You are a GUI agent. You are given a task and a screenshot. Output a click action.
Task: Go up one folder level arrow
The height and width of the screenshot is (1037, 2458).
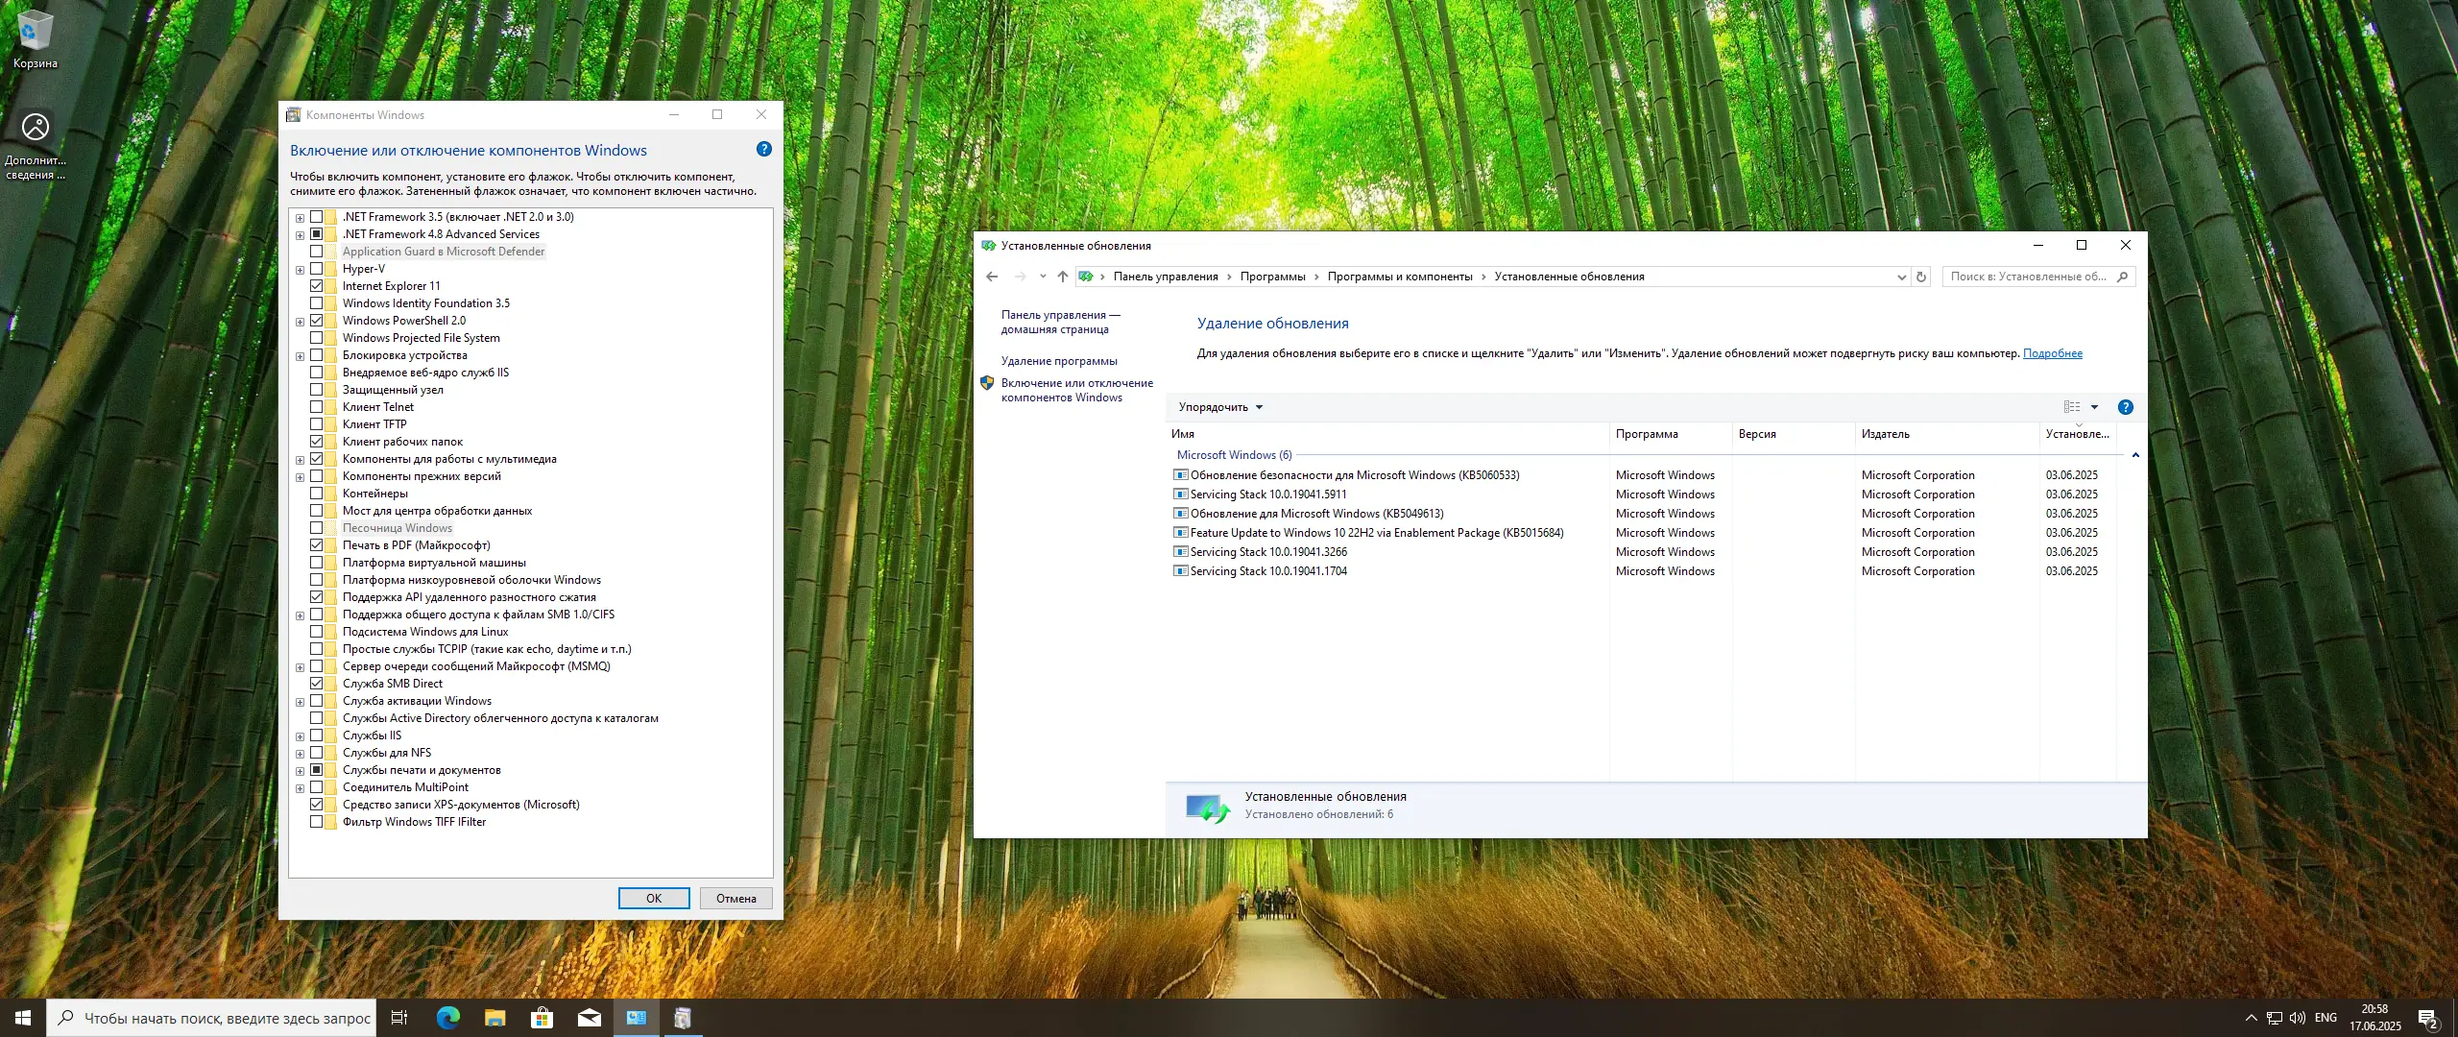coord(1062,277)
